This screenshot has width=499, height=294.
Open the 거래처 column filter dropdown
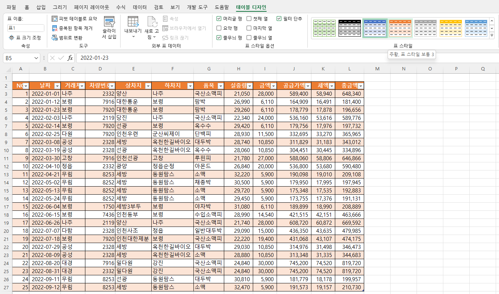[81, 86]
